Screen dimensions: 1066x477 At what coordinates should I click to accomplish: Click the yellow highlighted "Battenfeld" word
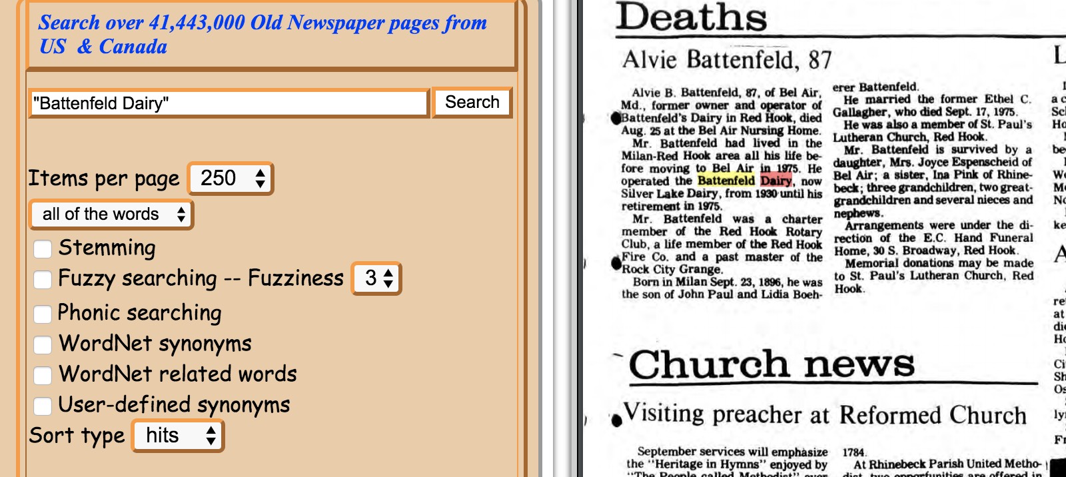click(x=726, y=181)
